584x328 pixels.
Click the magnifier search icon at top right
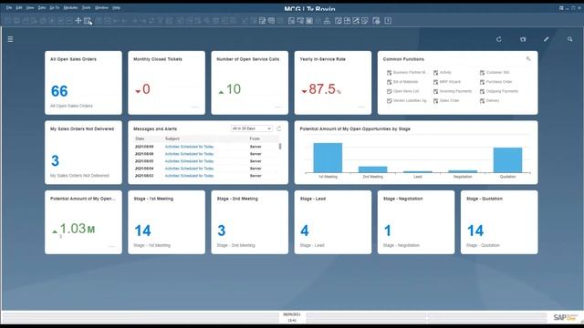click(569, 39)
